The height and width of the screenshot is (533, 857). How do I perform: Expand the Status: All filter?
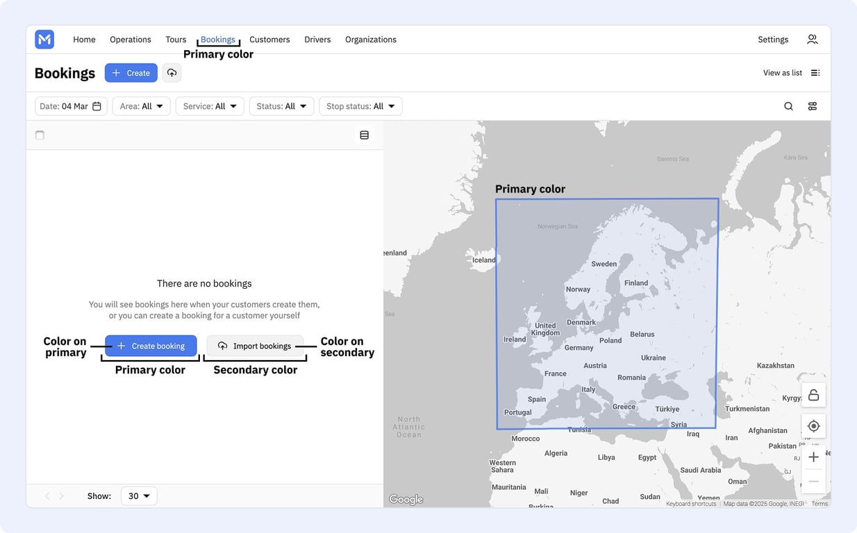[x=281, y=106]
